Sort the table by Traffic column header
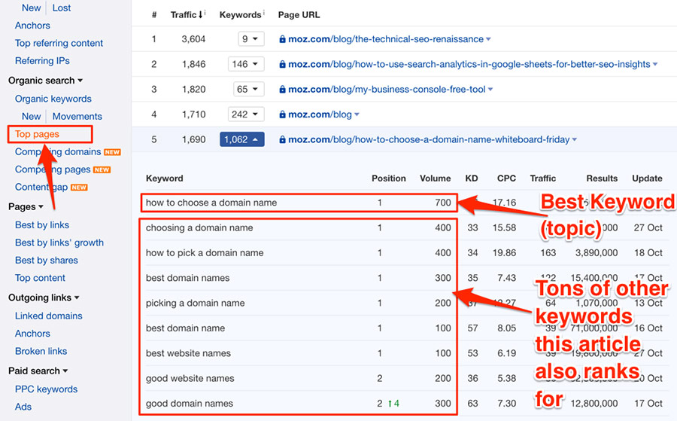677x421 pixels. coord(183,14)
